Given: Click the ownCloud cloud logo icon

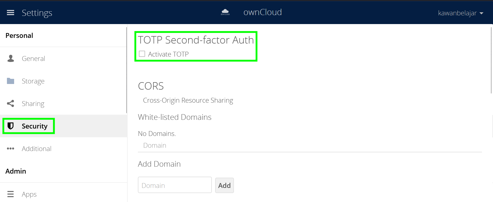Looking at the screenshot, I should point(225,12).
